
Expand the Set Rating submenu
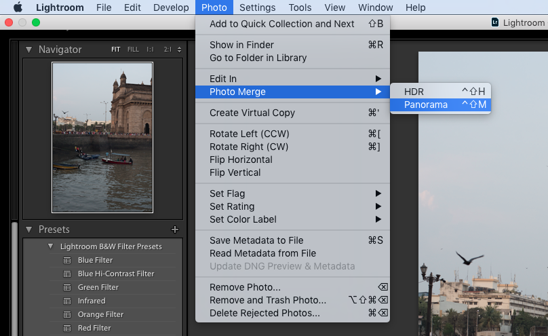click(292, 206)
